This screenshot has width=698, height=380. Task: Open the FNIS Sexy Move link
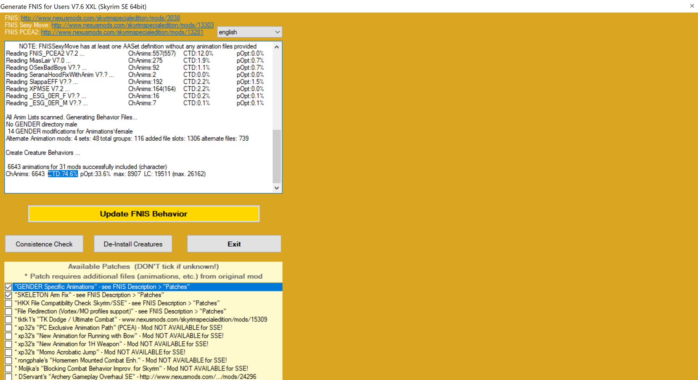[x=132, y=25]
